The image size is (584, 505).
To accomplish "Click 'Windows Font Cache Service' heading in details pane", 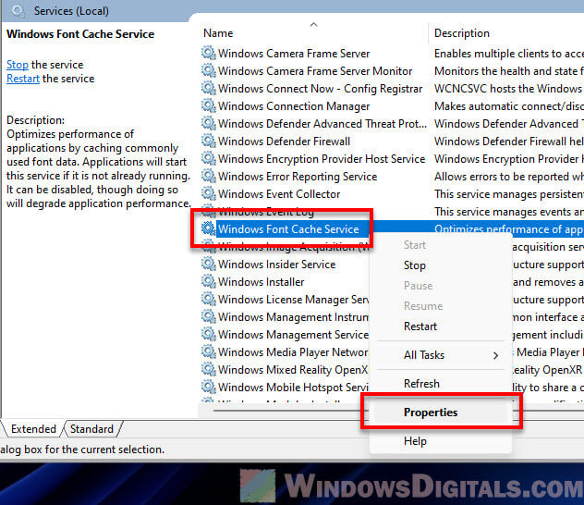I will pos(80,34).
